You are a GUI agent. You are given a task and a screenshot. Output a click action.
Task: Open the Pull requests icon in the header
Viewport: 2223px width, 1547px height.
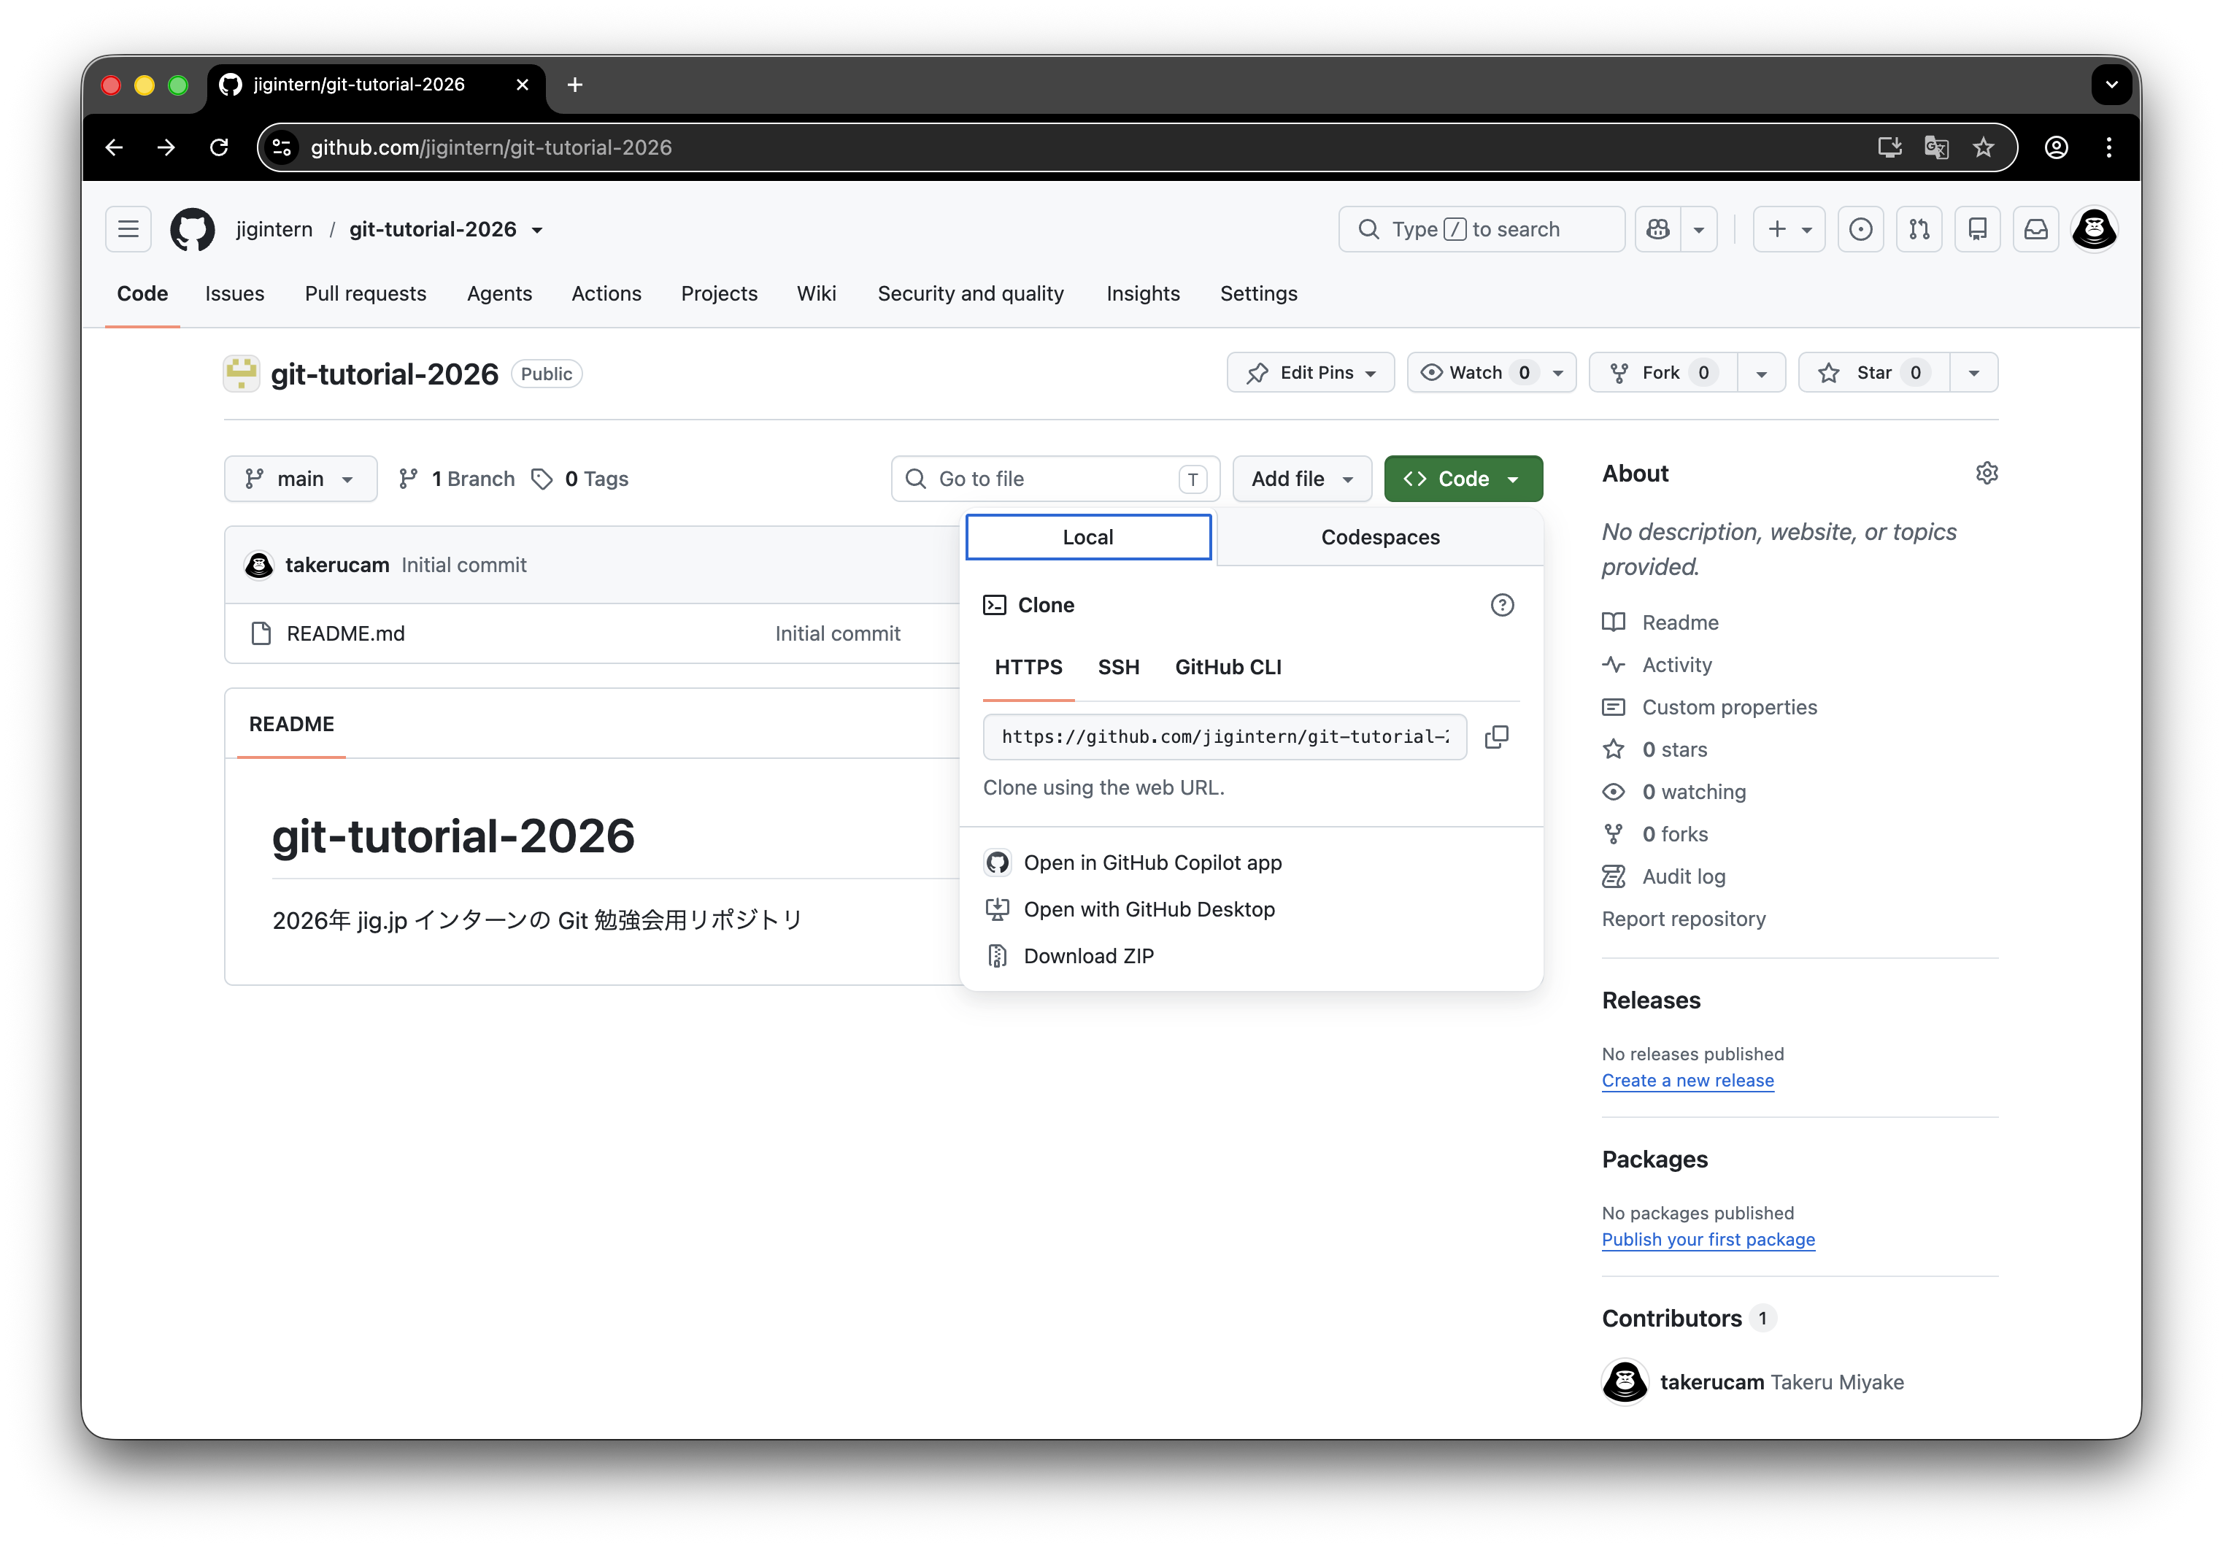pos(1919,229)
